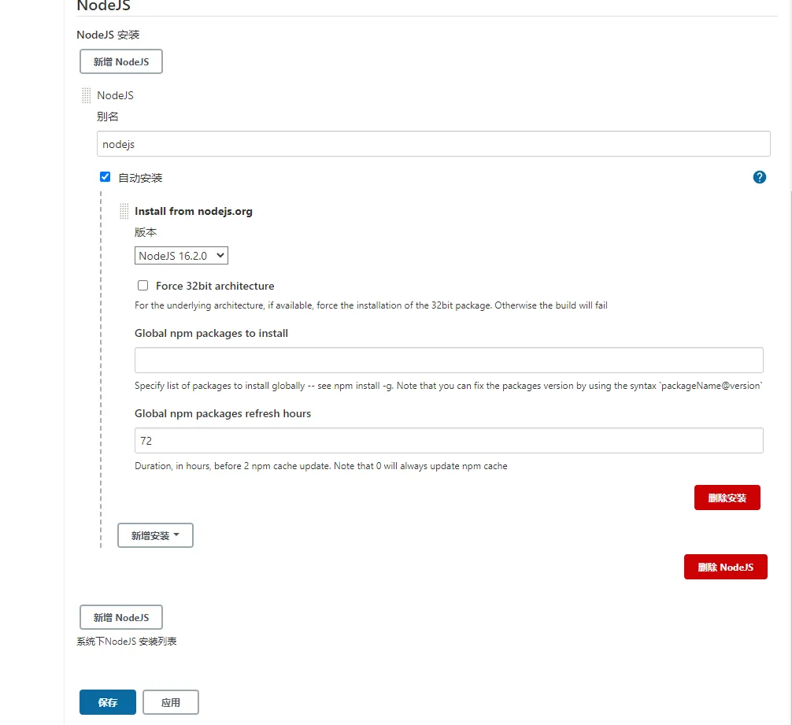This screenshot has width=792, height=725.
Task: Open the 新增安装 dropdown button
Action: (156, 535)
